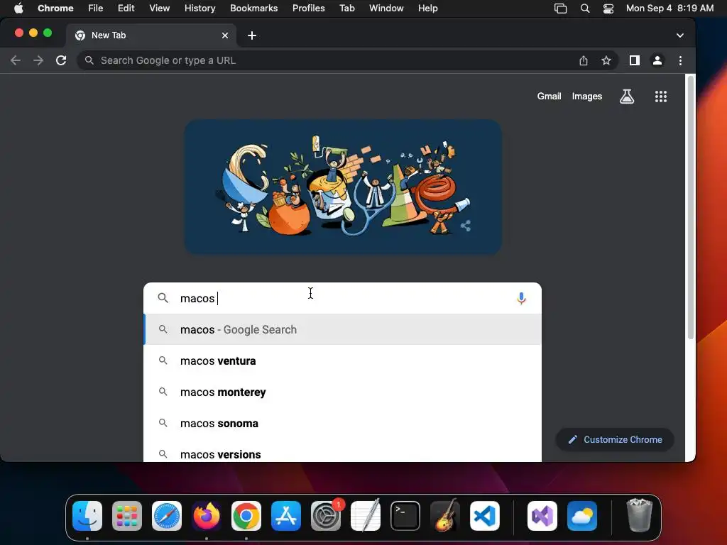727x545 pixels.
Task: Click in the Google search box
Action: 343,298
